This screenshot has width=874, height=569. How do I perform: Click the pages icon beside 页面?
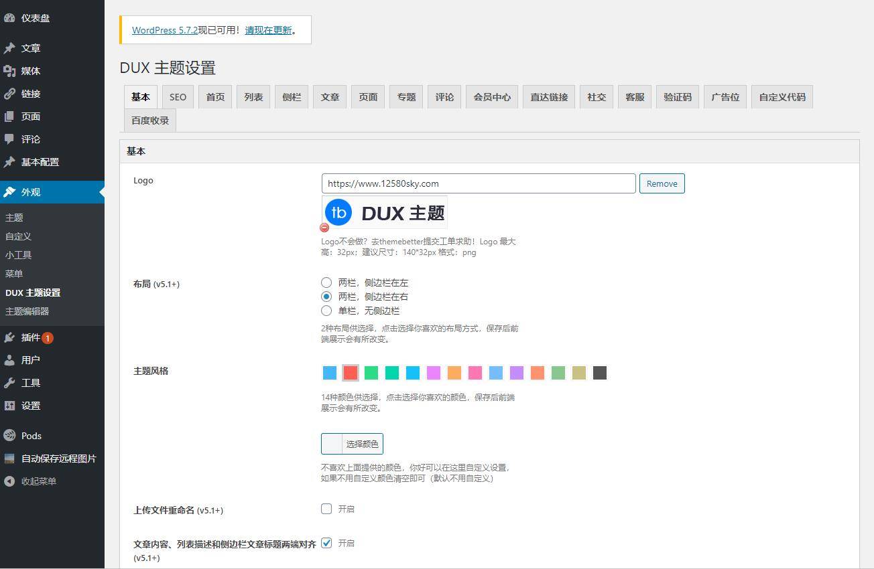[9, 116]
